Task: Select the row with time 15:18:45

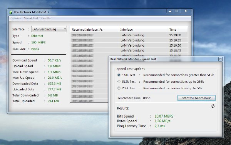Action: tap(129, 50)
